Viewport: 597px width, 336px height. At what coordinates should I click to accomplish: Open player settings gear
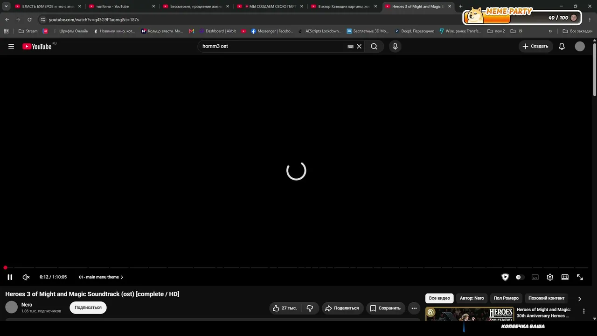[x=550, y=277]
